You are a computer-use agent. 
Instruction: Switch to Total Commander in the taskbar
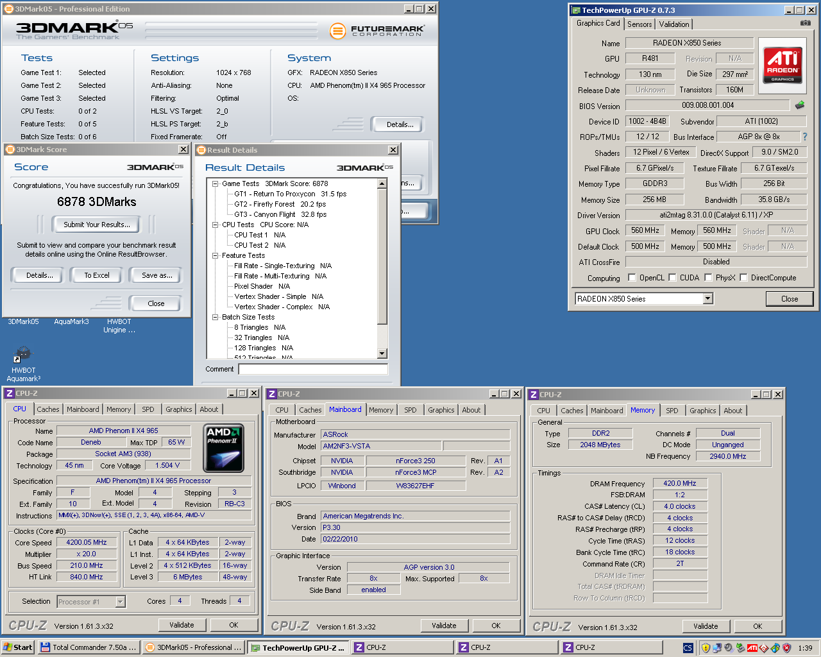89,647
